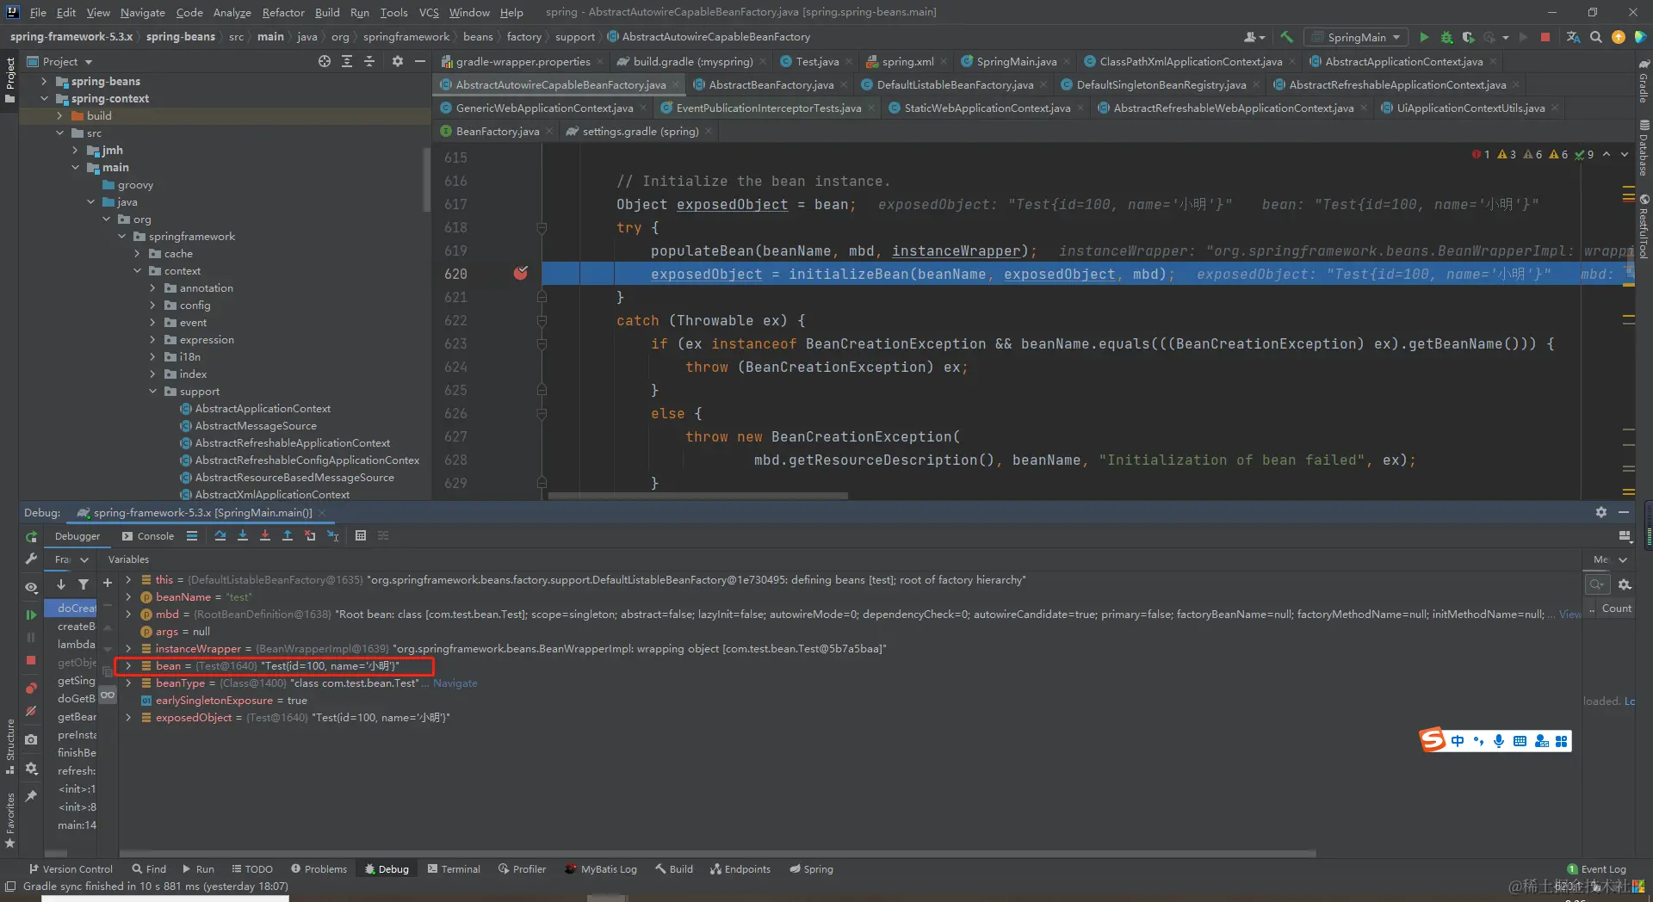Open Search Everywhere magnifier icon
This screenshot has width=1653, height=902.
tap(1596, 37)
